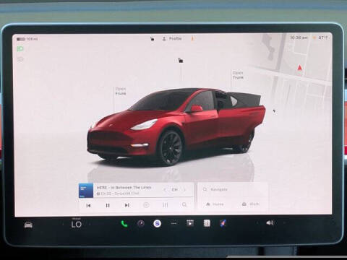Open the album art thumbnail
This screenshot has width=347, height=260.
click(86, 191)
